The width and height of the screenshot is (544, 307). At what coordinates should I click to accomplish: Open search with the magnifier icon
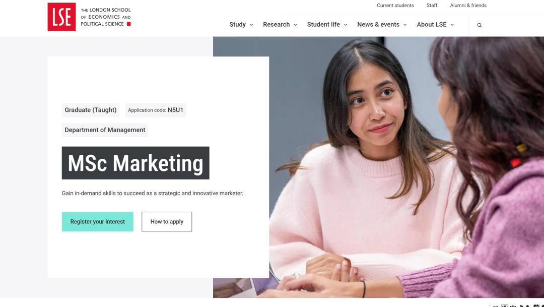click(479, 25)
